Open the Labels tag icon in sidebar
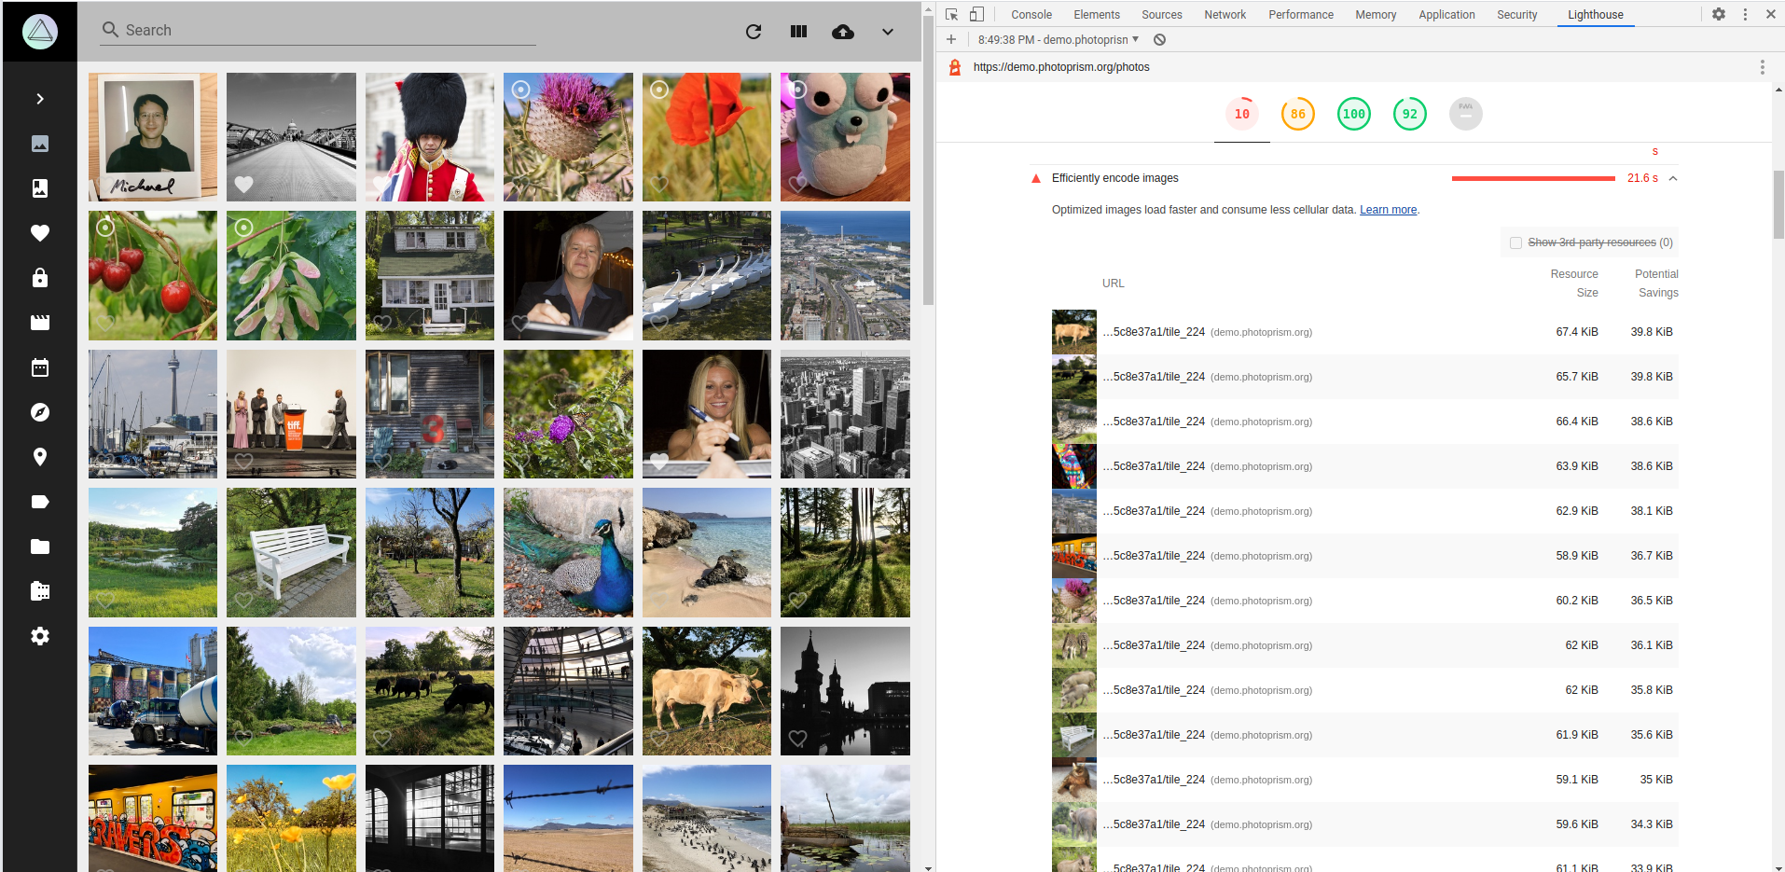This screenshot has height=872, width=1785. pos(39,501)
